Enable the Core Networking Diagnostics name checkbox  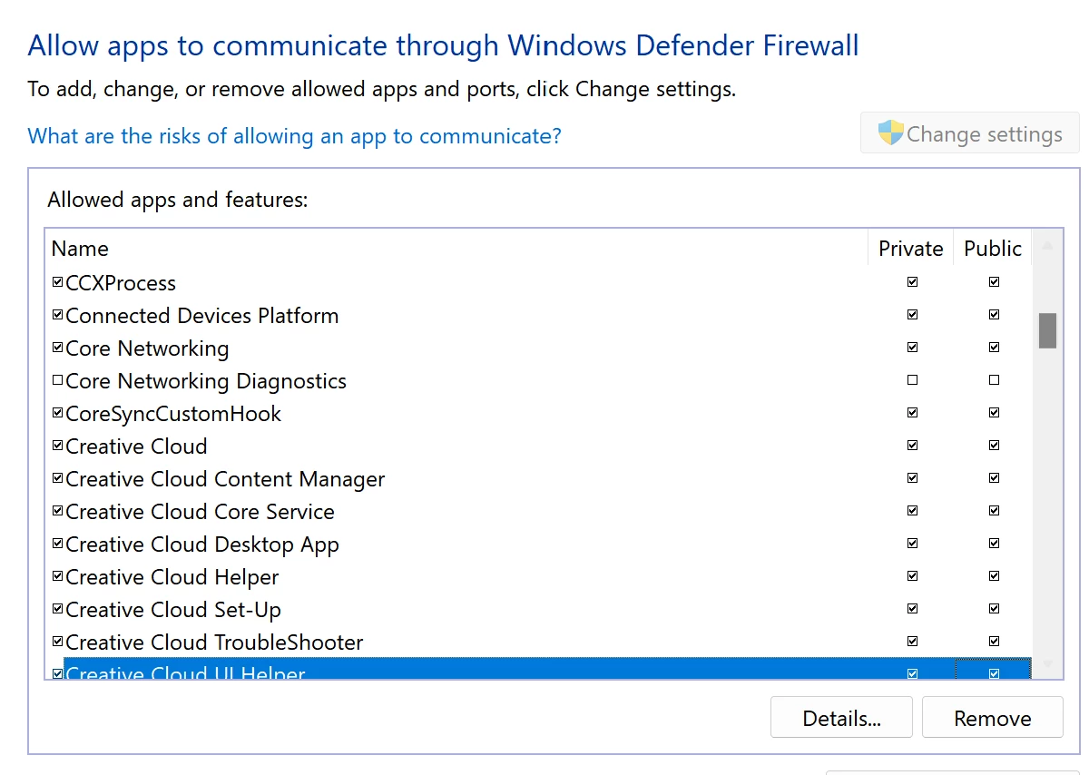pyautogui.click(x=58, y=380)
